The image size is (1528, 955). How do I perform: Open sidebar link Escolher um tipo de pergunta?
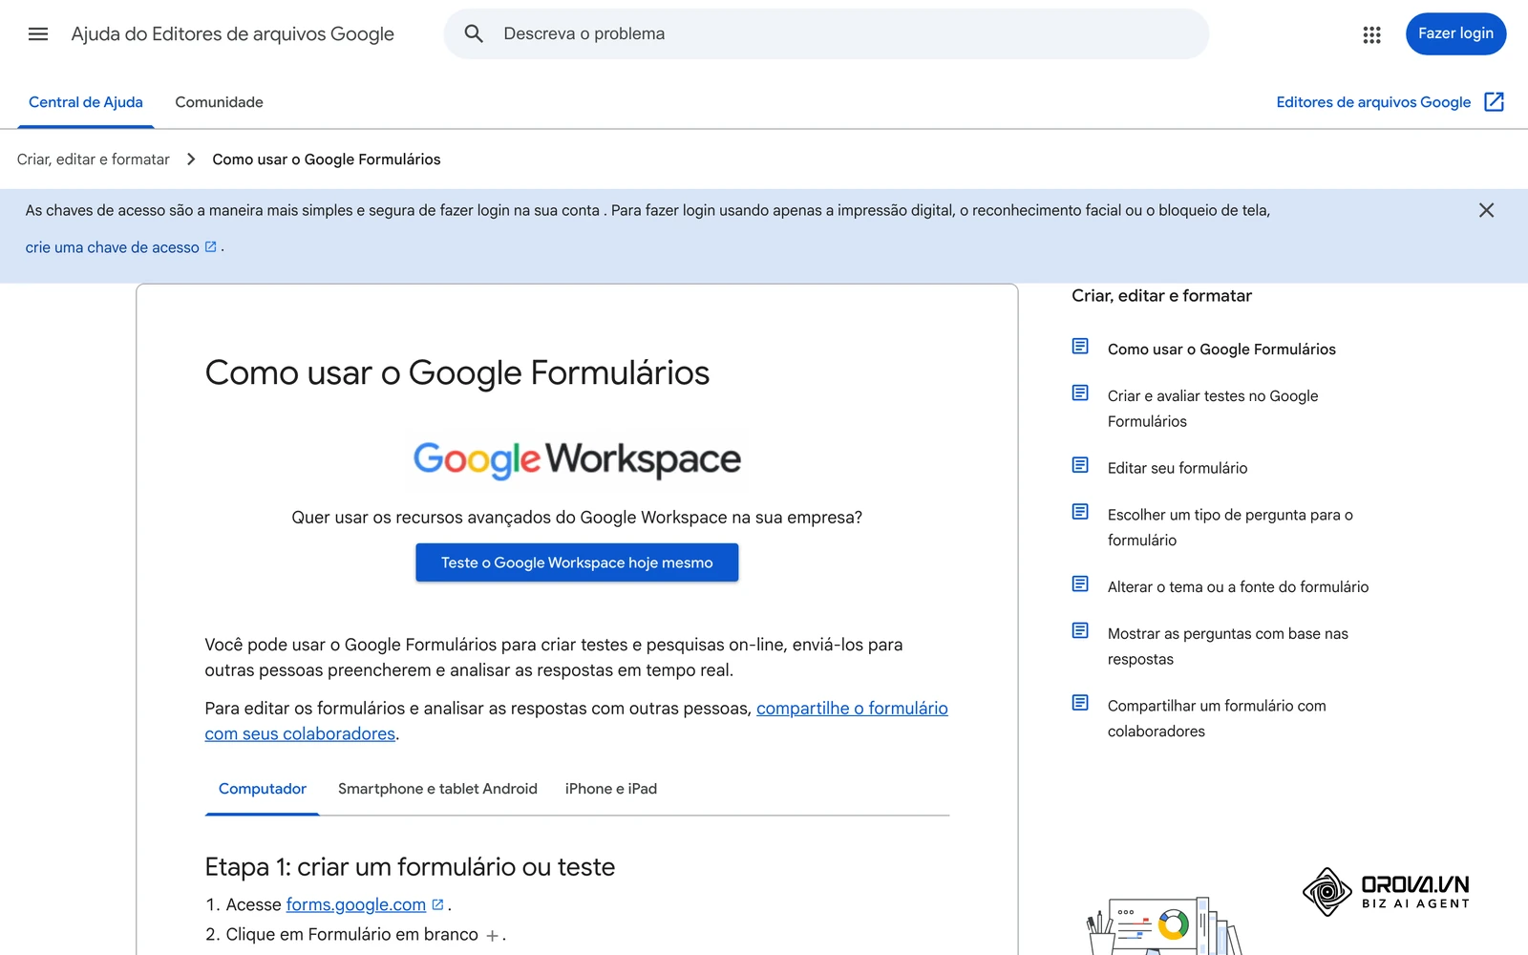coord(1230,527)
